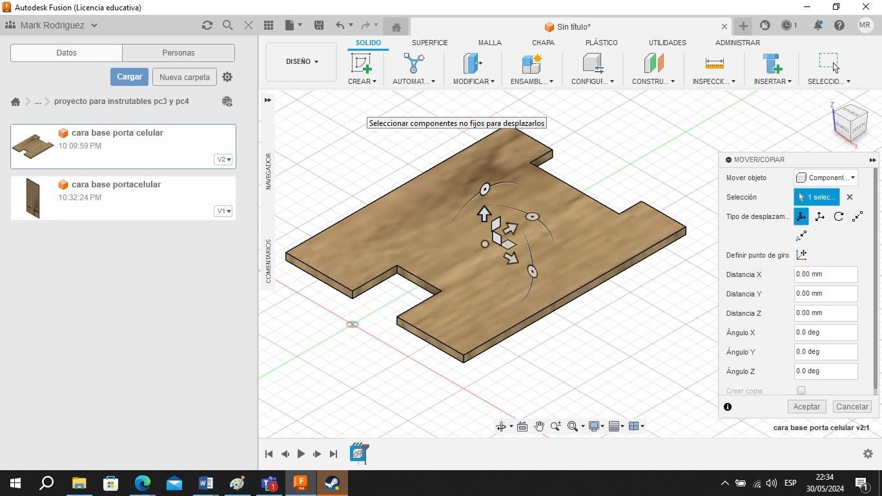Click the Construct plane icon
Screen dimensions: 882x496
click(x=653, y=63)
